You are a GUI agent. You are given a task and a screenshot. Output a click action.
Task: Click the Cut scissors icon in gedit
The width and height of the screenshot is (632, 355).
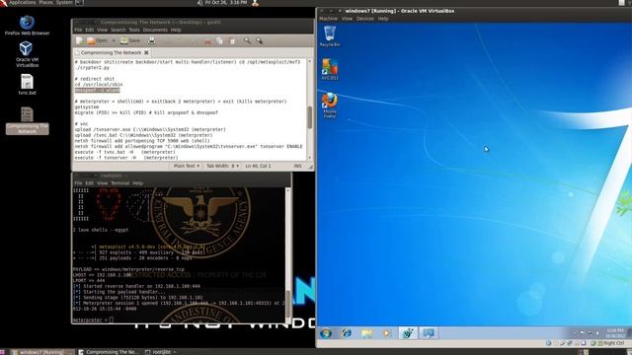pos(208,41)
